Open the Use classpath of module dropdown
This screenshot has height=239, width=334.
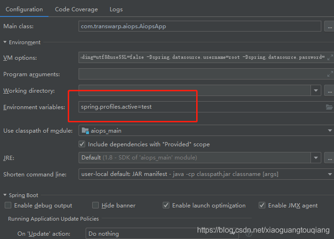206,130
